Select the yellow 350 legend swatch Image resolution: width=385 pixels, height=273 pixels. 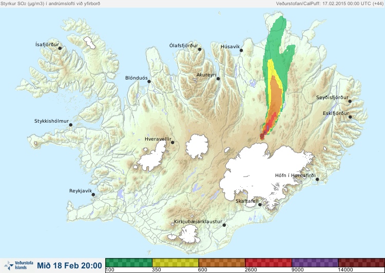click(176, 263)
